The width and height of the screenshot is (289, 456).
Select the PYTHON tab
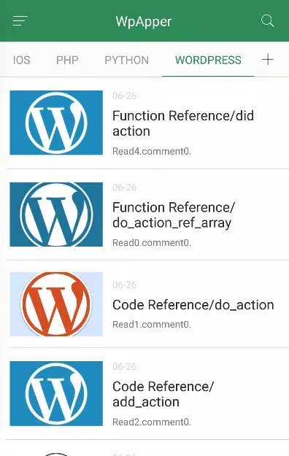point(126,61)
